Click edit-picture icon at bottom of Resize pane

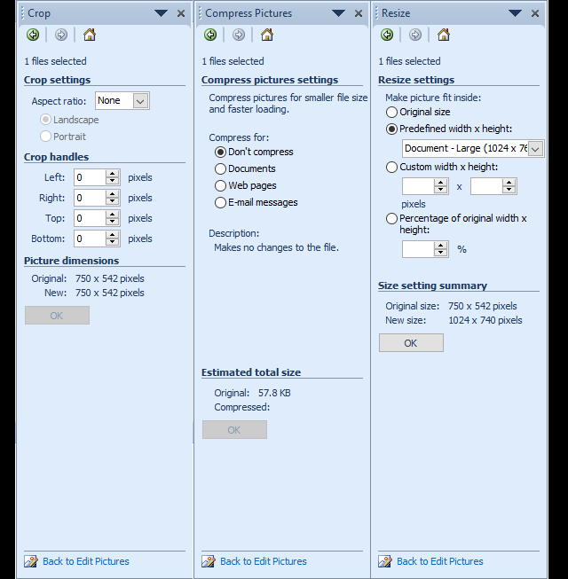pyautogui.click(x=385, y=561)
